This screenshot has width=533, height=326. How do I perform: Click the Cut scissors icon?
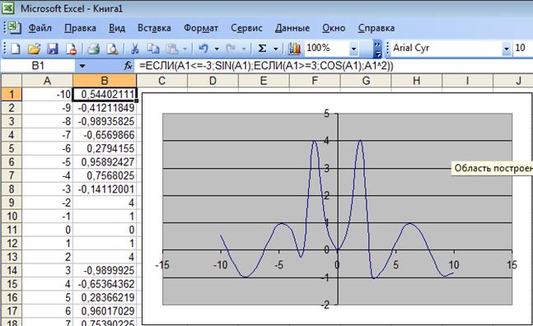pyautogui.click(x=135, y=49)
